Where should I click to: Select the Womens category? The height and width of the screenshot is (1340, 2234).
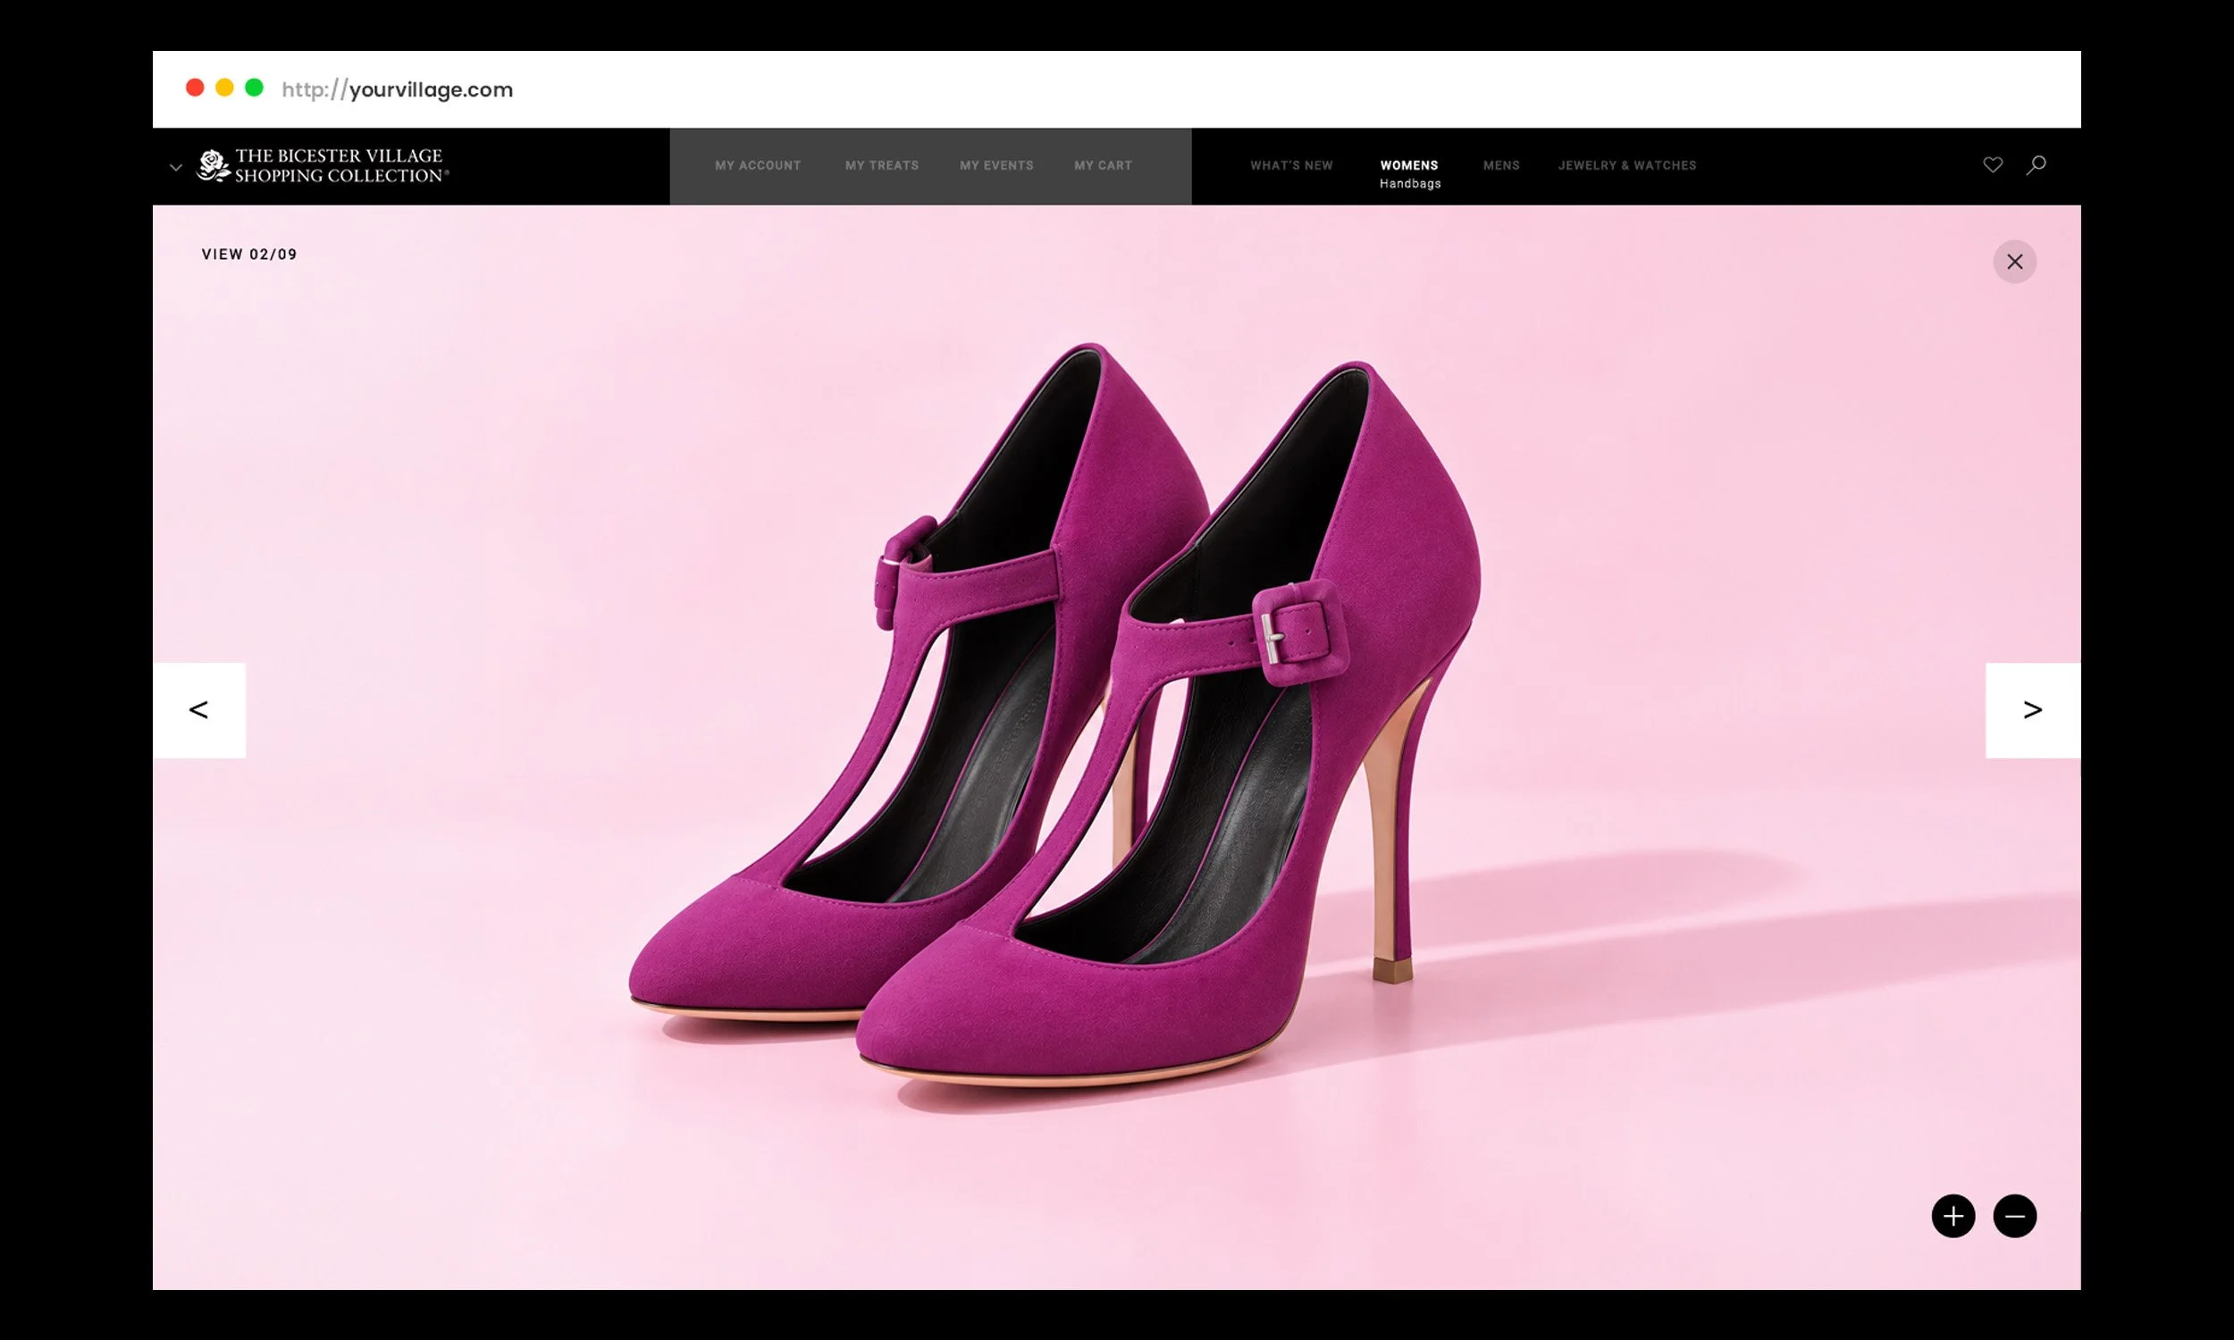point(1408,165)
